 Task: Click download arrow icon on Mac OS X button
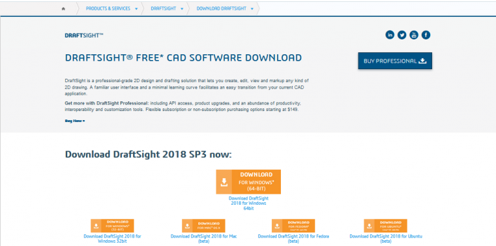click(x=187, y=226)
